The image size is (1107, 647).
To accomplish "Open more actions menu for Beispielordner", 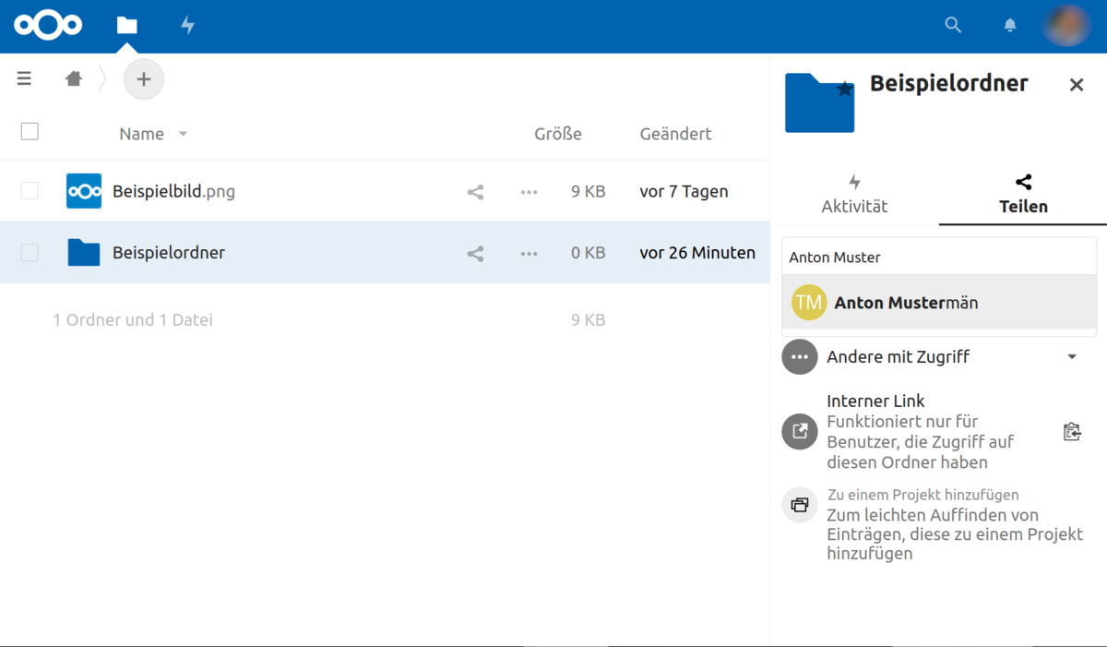I will (x=529, y=253).
